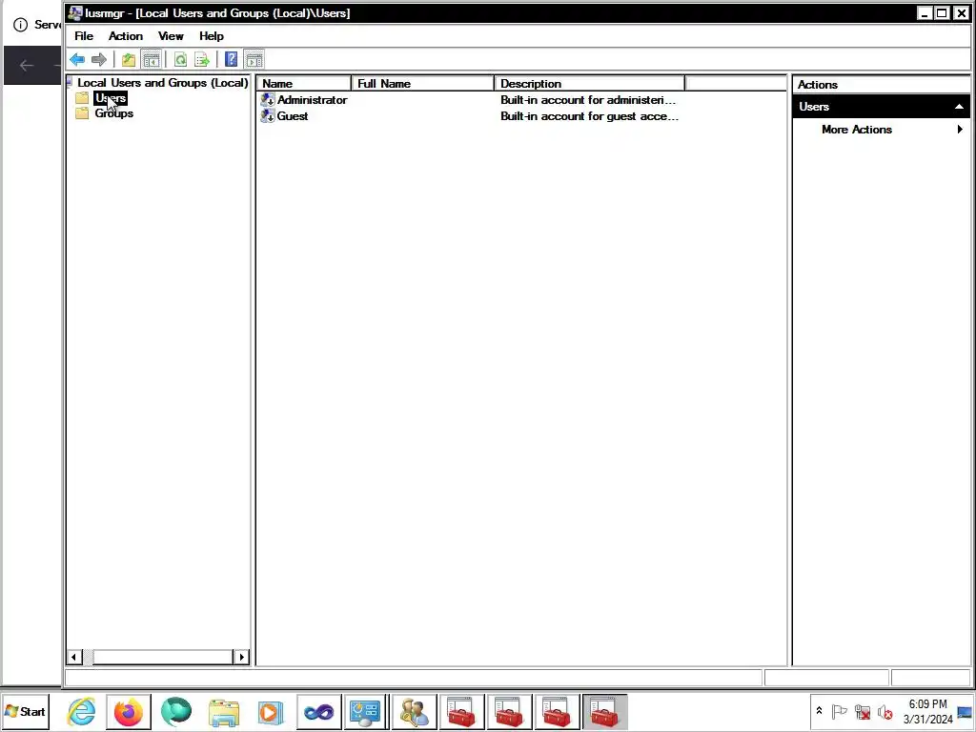Launch Internet Explorer from taskbar

click(82, 711)
